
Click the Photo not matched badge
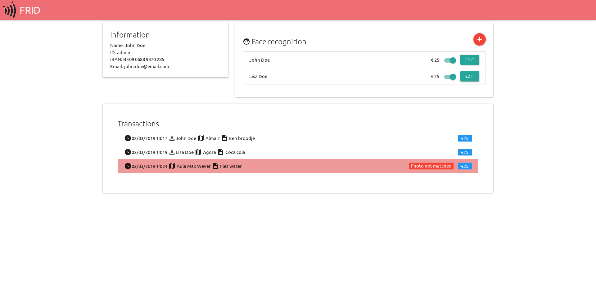(x=431, y=166)
